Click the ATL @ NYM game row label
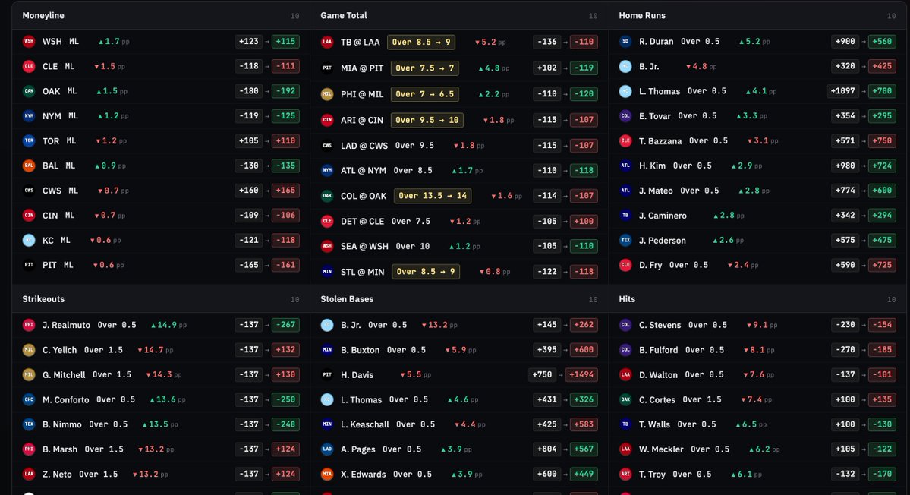This screenshot has height=495, width=910. pos(364,171)
